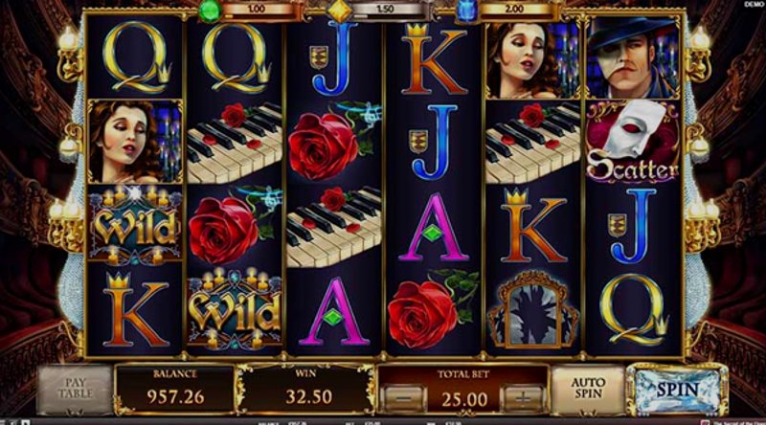Click the SPIN button
Viewport: 766px width, 425px height.
coord(677,391)
